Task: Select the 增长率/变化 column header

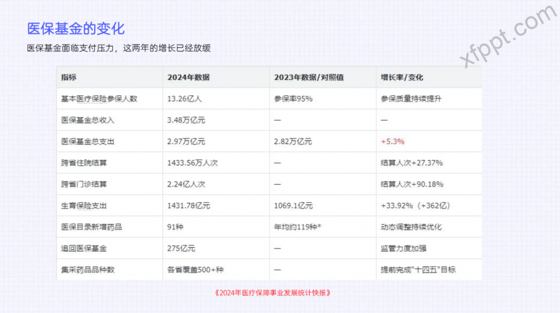Action: tap(402, 77)
